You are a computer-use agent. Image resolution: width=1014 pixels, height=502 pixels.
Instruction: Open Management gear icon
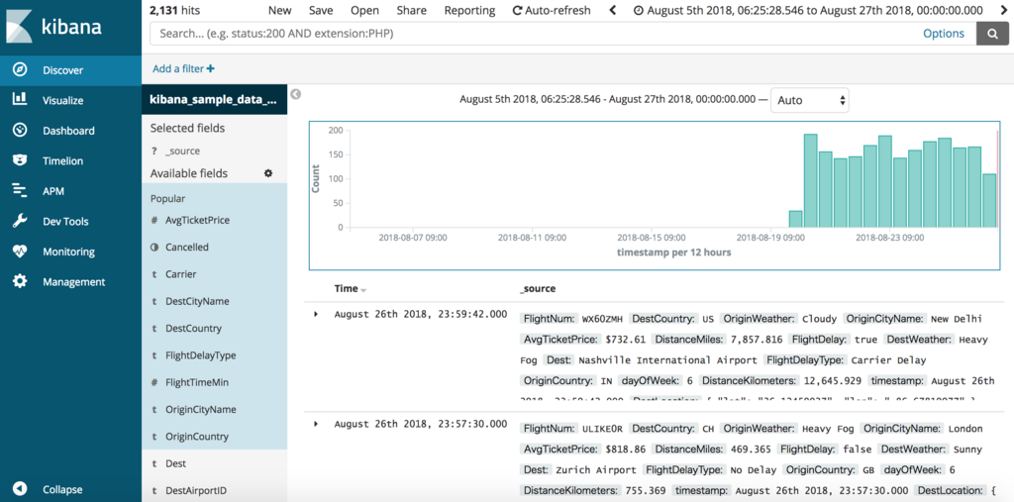[20, 281]
